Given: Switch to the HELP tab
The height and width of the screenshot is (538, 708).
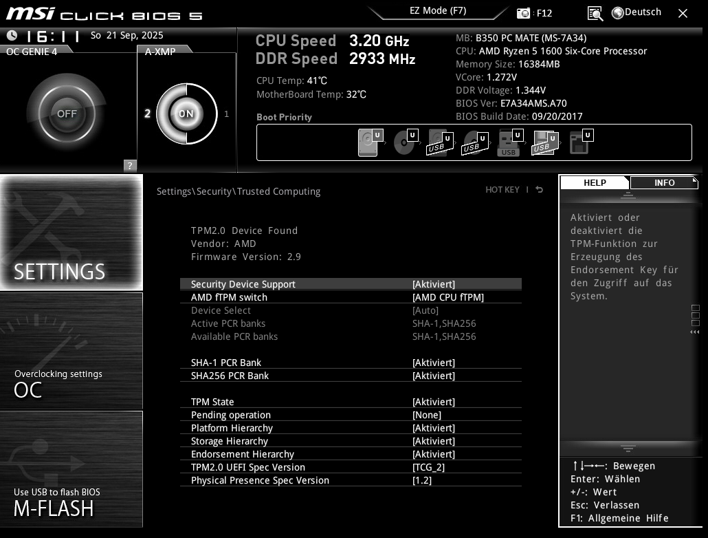Looking at the screenshot, I should 594,182.
